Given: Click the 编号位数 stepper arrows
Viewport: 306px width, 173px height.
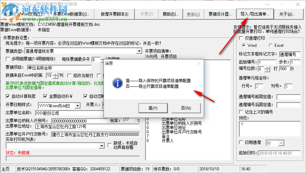Looking at the screenshot, I should tap(267, 69).
